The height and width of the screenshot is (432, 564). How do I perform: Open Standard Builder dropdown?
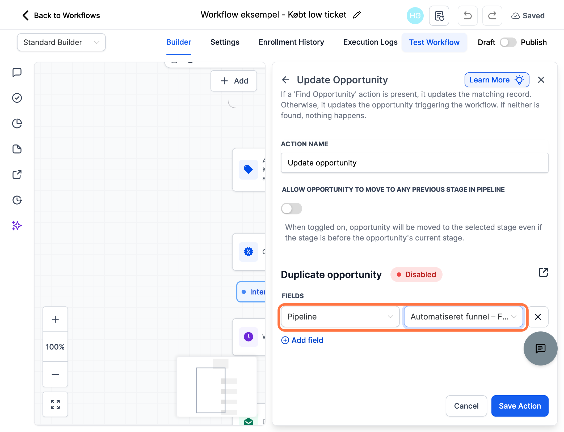click(x=61, y=42)
